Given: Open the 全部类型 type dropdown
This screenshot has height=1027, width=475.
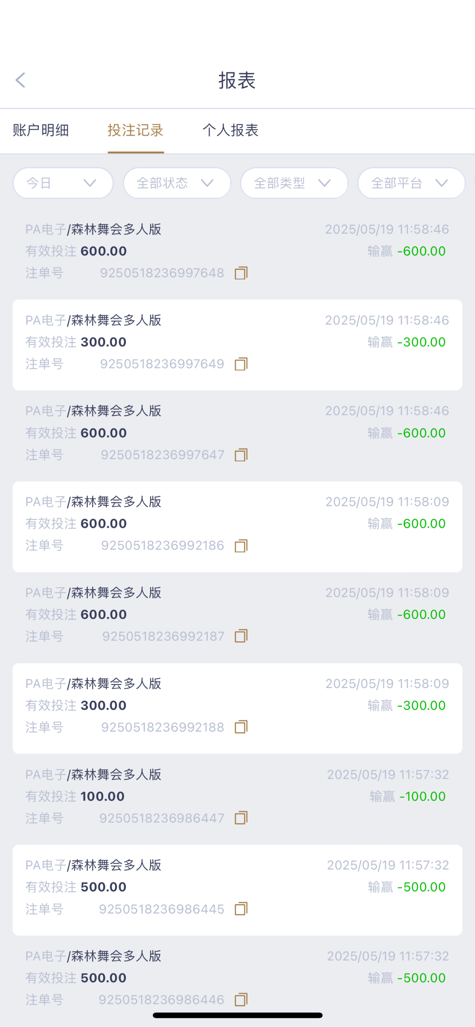Looking at the screenshot, I should (294, 183).
